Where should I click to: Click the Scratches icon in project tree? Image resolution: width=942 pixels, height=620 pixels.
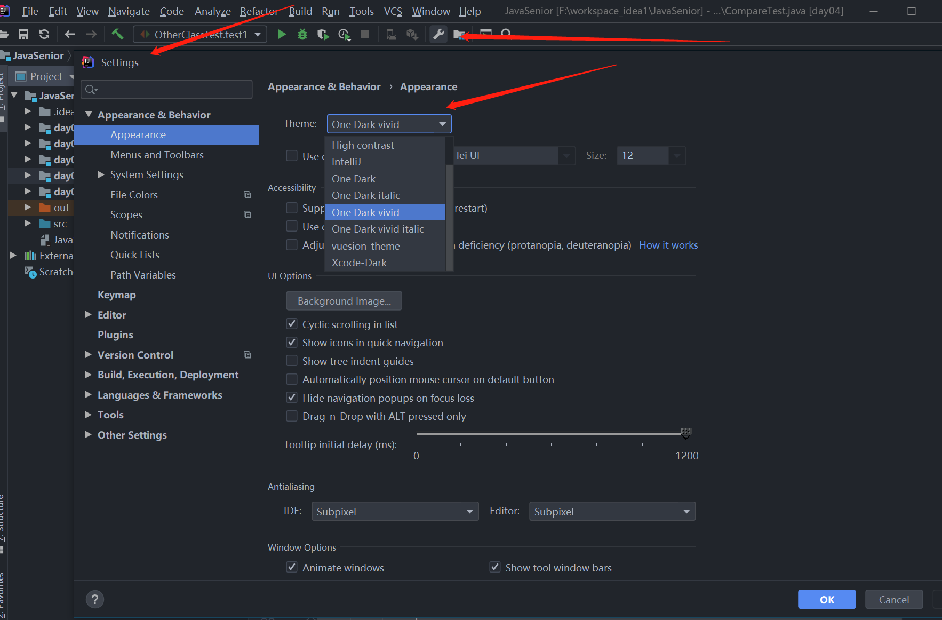(x=30, y=272)
